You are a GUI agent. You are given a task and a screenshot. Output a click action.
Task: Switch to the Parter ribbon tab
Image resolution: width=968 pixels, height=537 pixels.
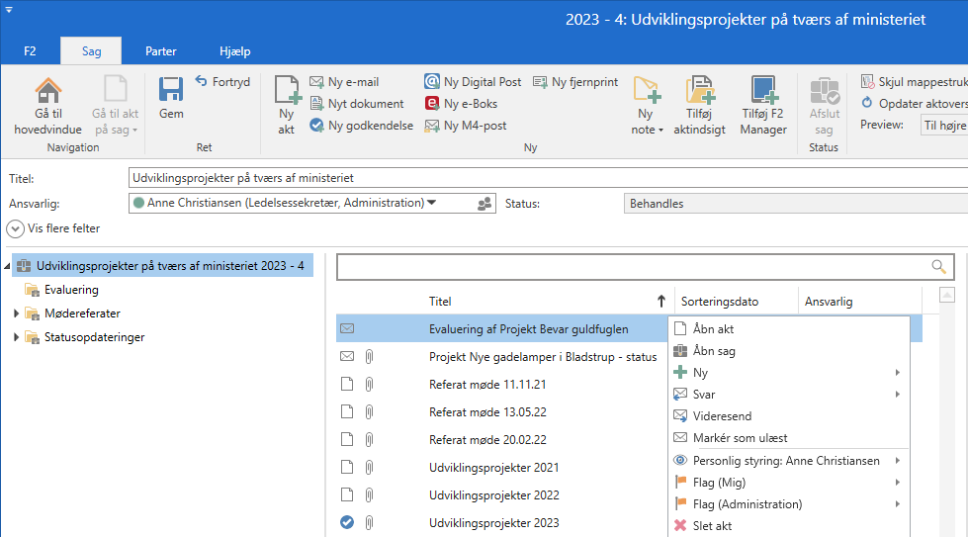(161, 50)
